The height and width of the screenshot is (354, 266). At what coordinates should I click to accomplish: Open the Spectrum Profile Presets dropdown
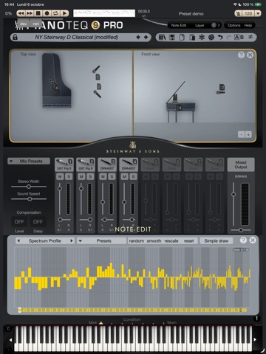[101, 241]
